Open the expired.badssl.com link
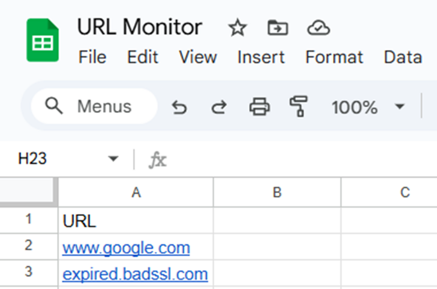The width and height of the screenshot is (437, 289). (x=135, y=274)
